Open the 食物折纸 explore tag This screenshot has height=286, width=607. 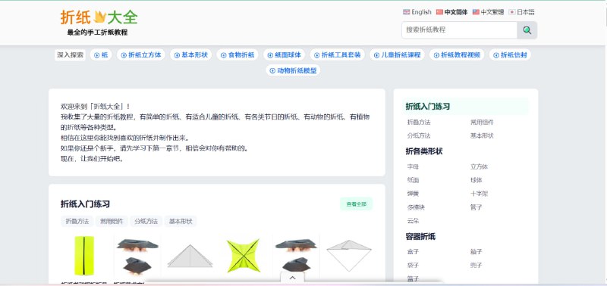[237, 54]
